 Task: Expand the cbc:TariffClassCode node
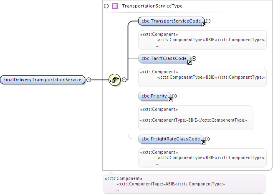(194, 59)
